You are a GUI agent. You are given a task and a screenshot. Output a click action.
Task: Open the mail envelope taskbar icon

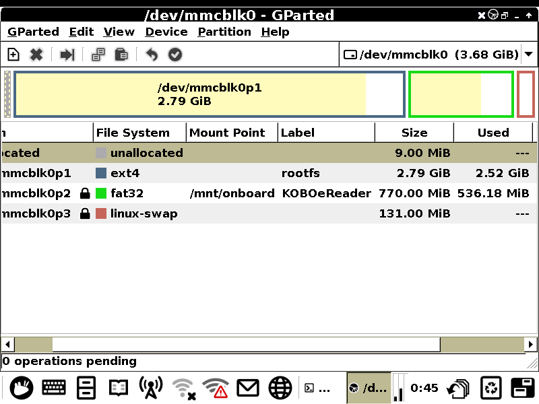point(248,389)
